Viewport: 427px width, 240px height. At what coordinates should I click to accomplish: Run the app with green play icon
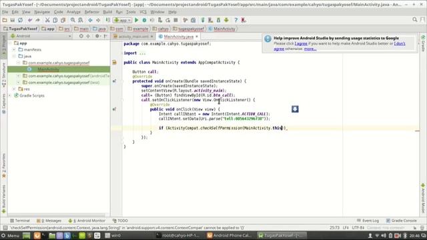click(x=136, y=20)
